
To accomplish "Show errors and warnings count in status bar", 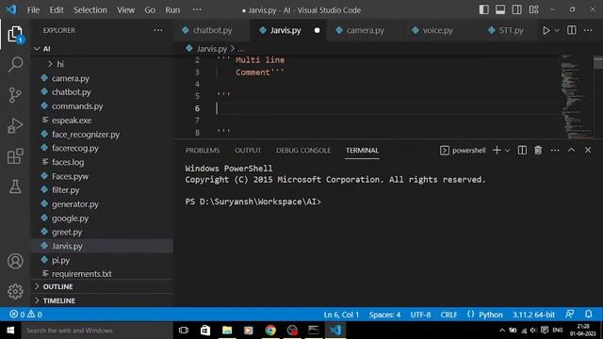I will [x=25, y=315].
